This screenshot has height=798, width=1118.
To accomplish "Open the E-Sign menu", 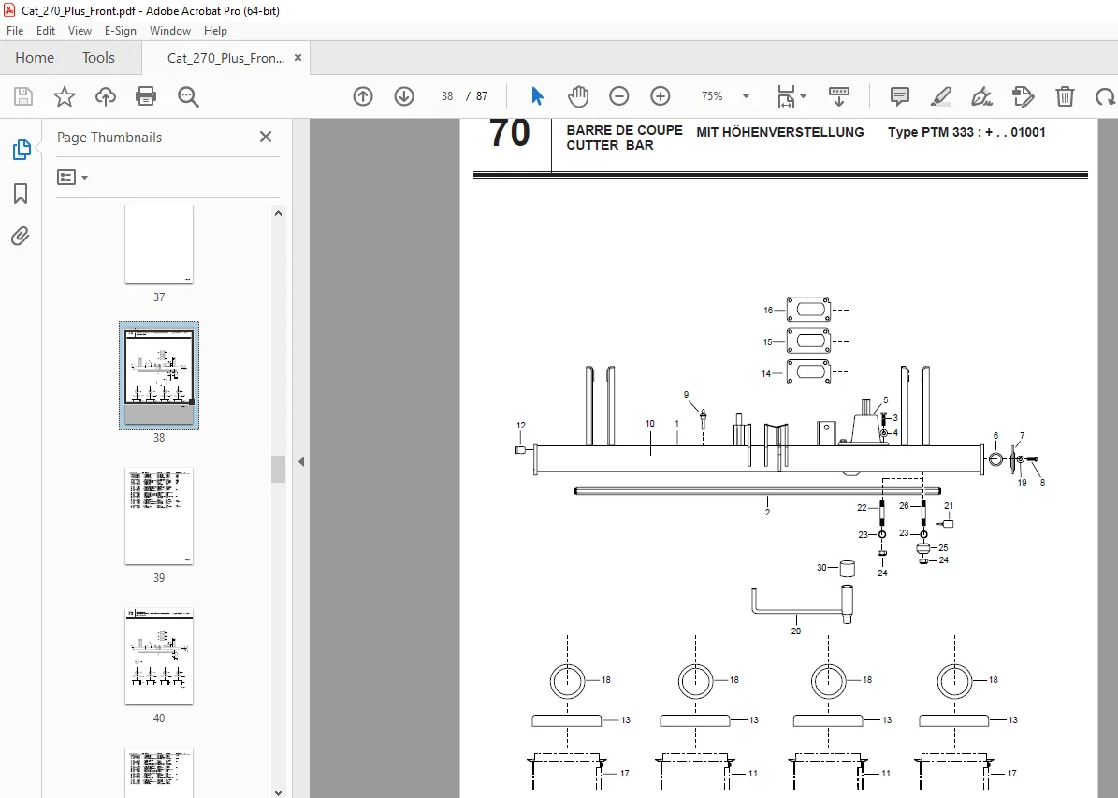I will click(120, 31).
